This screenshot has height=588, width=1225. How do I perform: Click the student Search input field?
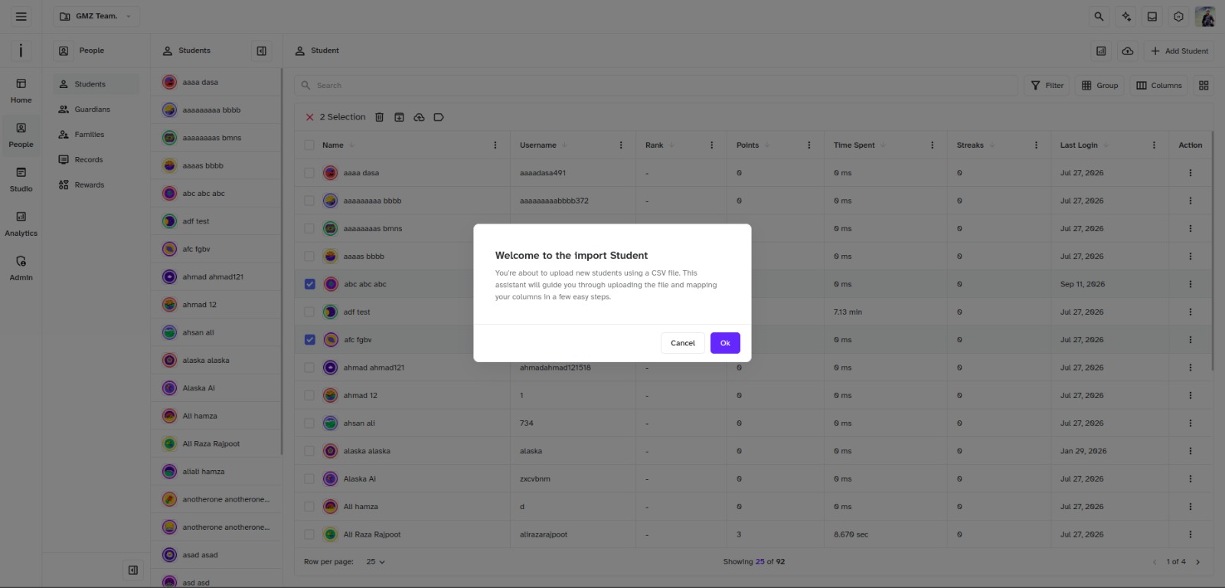(656, 86)
